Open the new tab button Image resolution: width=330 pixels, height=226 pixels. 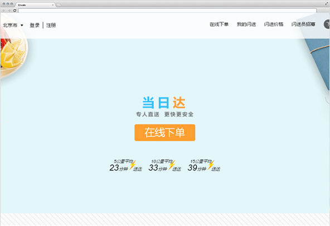(59, 5)
